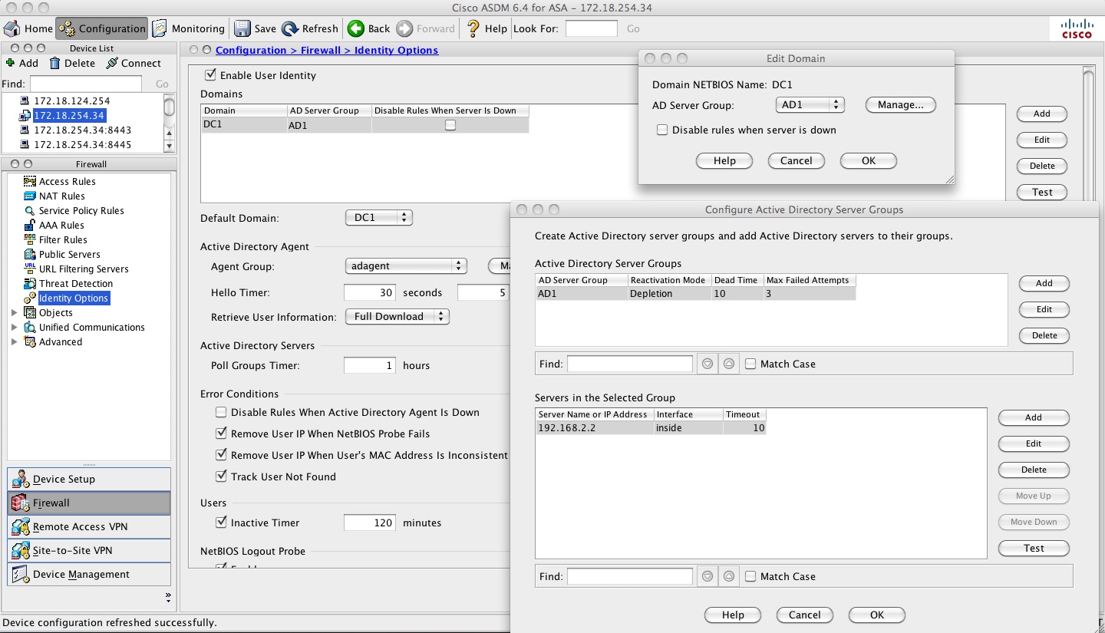Check Disable rules when server is down
Screen dimensions: 1105x633
662,130
